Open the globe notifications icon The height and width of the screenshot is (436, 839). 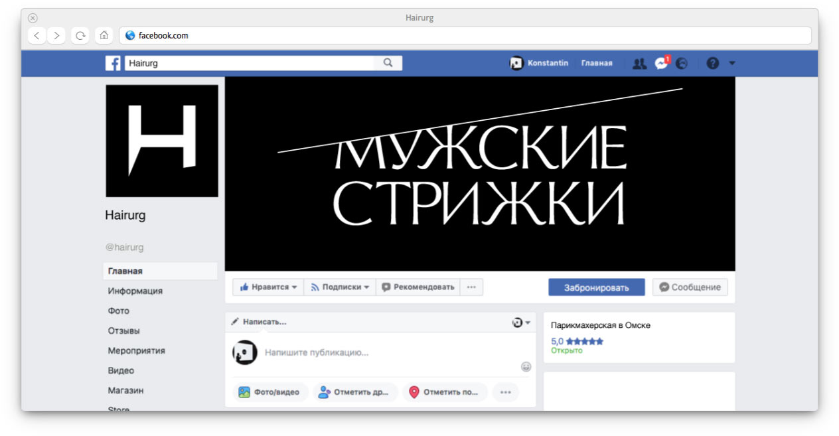pyautogui.click(x=682, y=63)
